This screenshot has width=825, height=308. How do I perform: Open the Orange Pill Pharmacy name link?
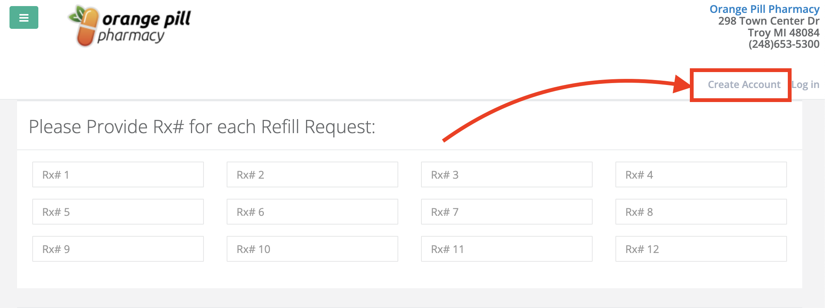tap(764, 9)
